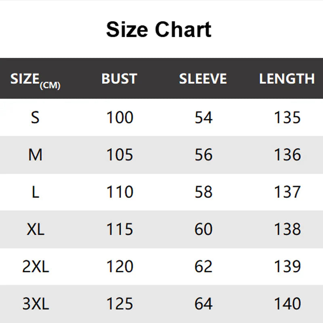The width and height of the screenshot is (323, 323).
Task: Click the BUST column header
Action: pos(120,79)
